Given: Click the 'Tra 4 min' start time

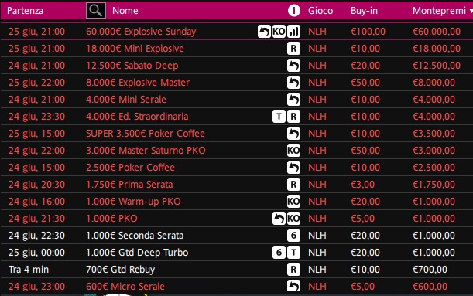Looking at the screenshot, I should coord(29,270).
